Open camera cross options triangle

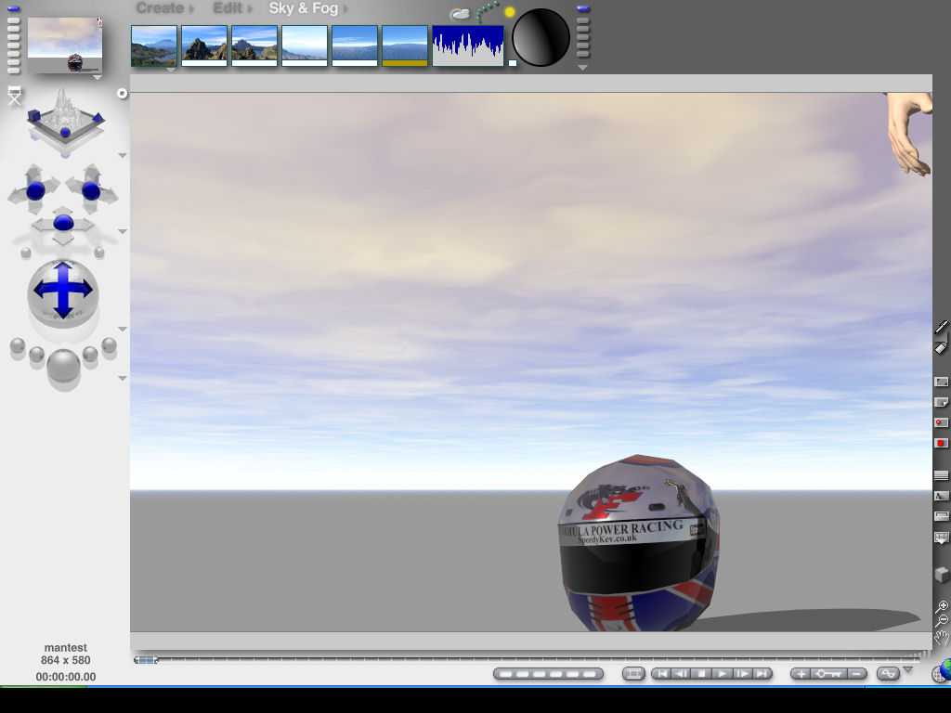[x=123, y=231]
